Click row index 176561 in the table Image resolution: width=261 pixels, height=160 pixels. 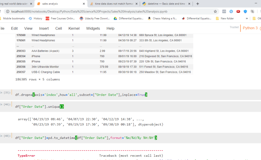21,40
